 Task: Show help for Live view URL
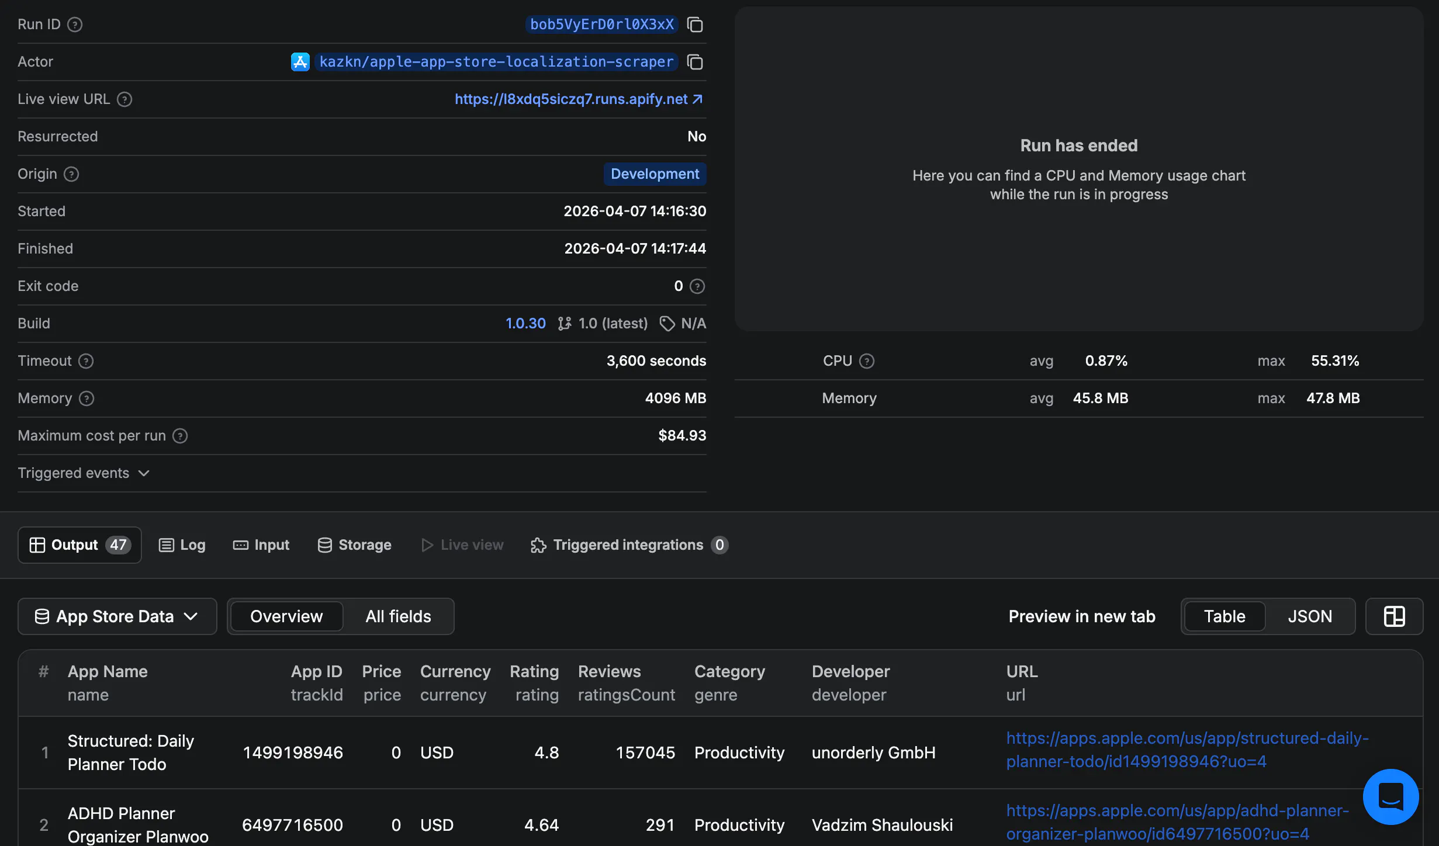click(124, 99)
